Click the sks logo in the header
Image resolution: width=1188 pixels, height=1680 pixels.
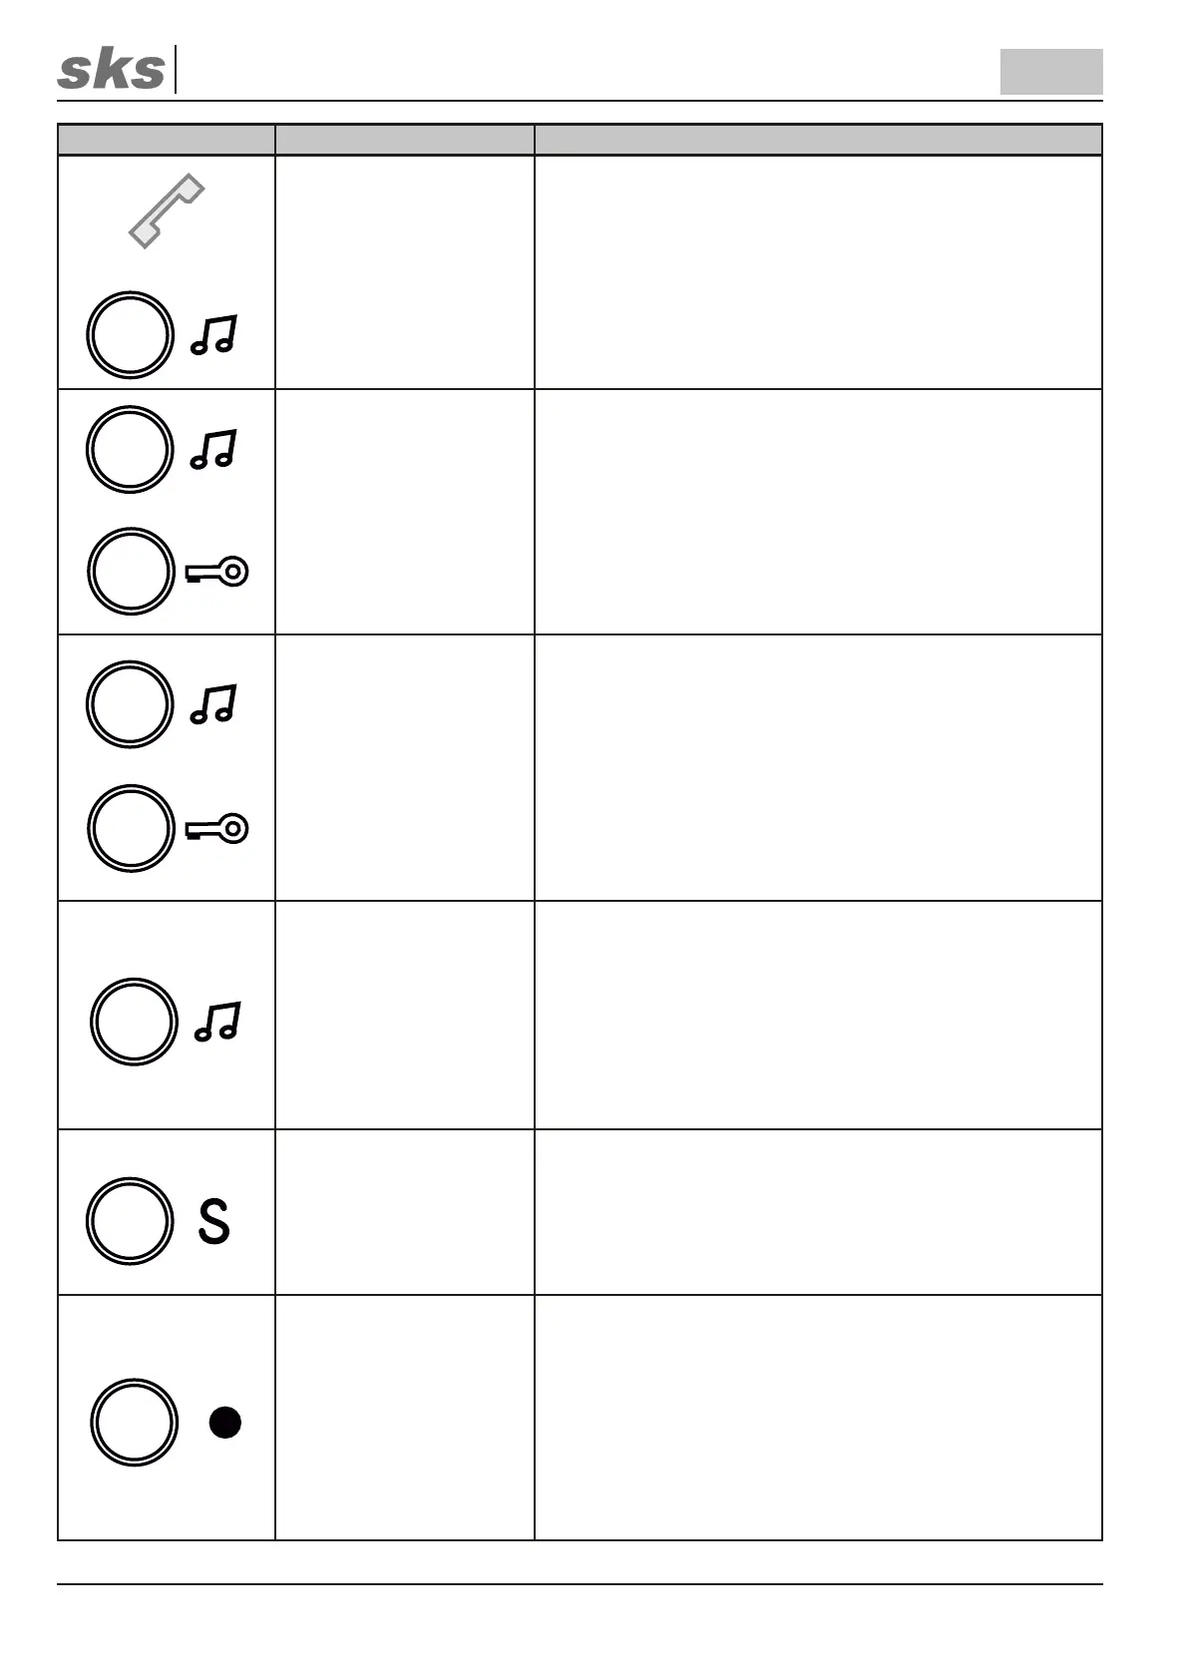111,71
